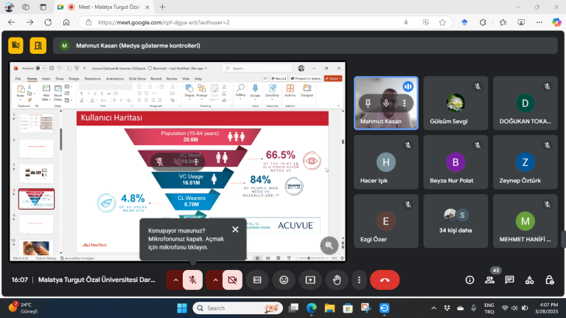Leave call with red hang-up button
This screenshot has height=318, width=566.
pyautogui.click(x=385, y=280)
